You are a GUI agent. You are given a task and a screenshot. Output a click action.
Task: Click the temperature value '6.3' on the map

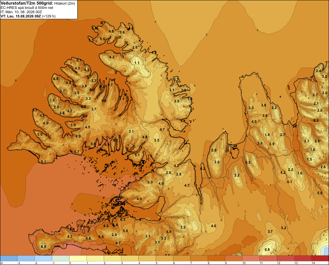122,220
